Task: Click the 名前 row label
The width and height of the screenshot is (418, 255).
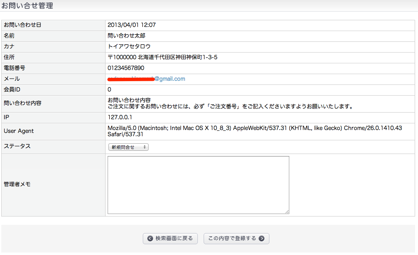Action: pos(9,36)
